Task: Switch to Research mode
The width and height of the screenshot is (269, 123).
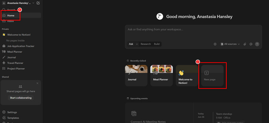Action: 146,44
